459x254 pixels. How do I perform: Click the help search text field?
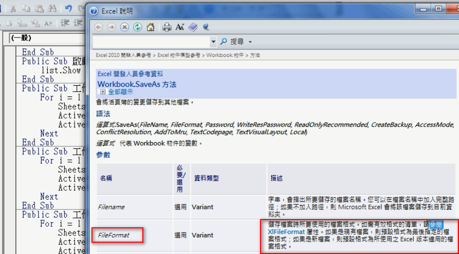151,42
